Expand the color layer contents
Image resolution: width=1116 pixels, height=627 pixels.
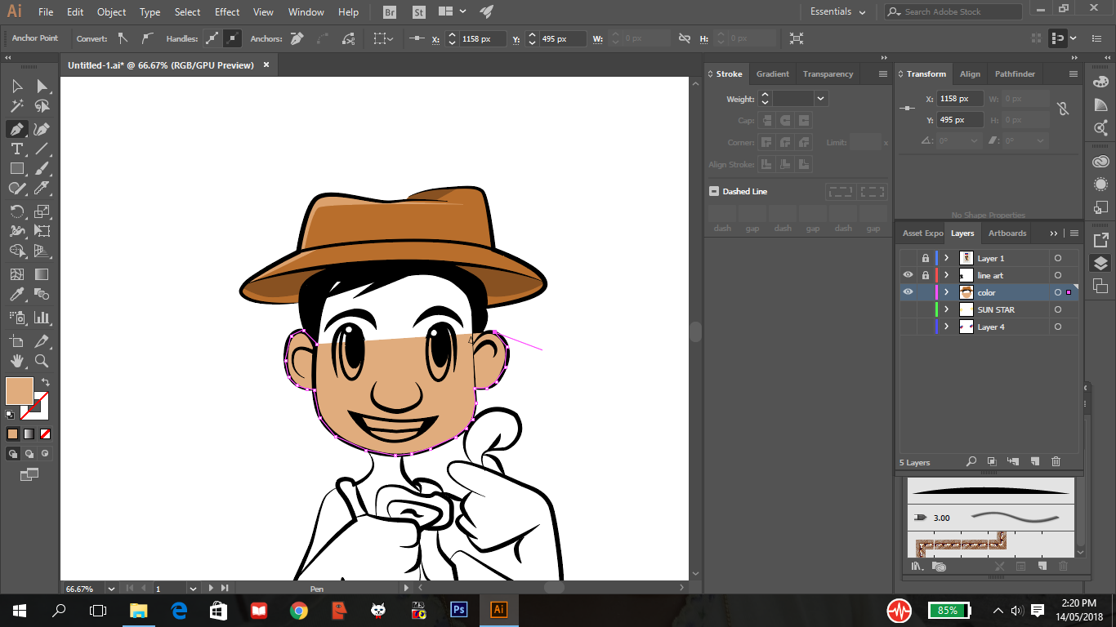pyautogui.click(x=946, y=292)
